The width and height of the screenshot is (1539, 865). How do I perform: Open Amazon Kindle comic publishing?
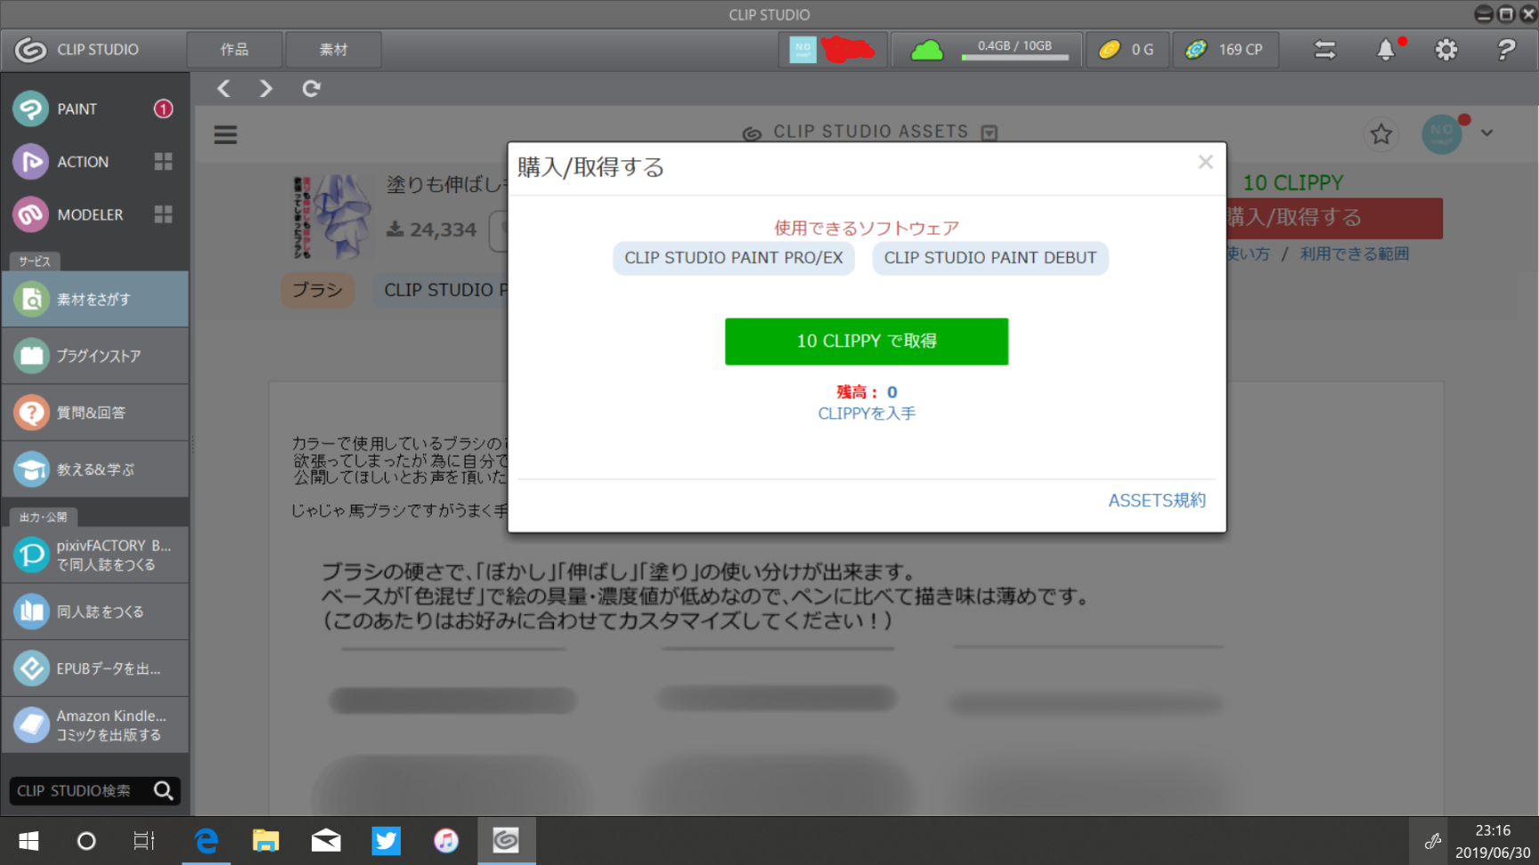click(x=95, y=725)
